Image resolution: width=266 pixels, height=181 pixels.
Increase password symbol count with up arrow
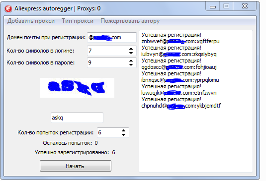(x=131, y=60)
